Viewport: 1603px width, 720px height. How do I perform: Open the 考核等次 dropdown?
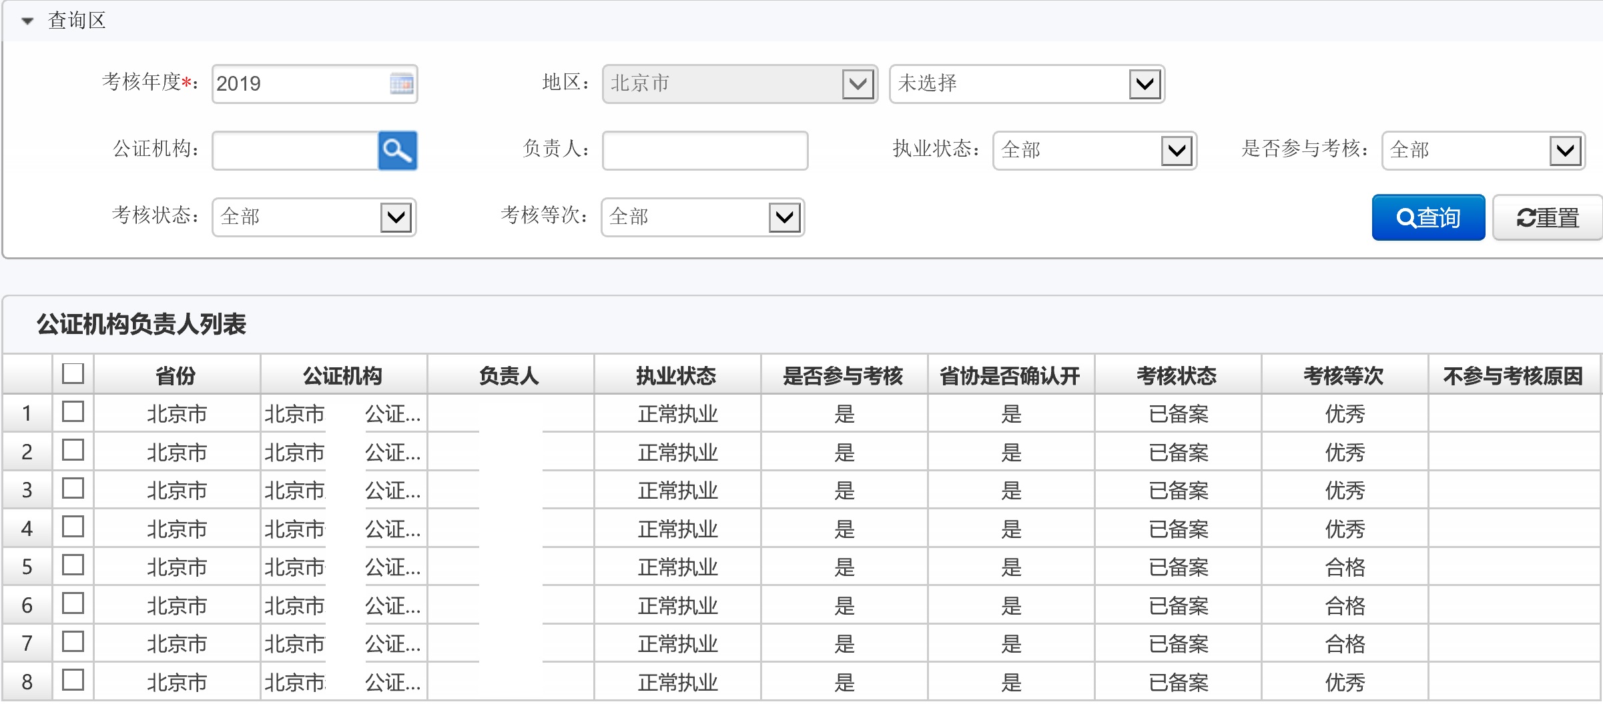[784, 217]
